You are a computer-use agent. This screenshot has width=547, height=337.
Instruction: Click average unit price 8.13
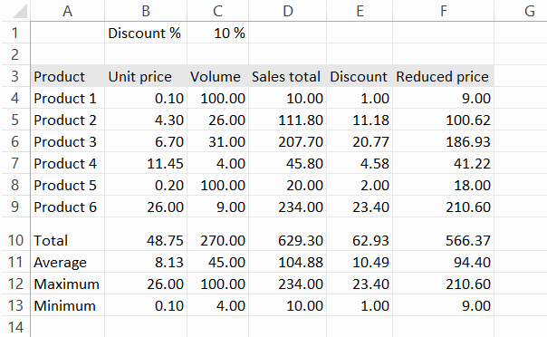pyautogui.click(x=146, y=262)
